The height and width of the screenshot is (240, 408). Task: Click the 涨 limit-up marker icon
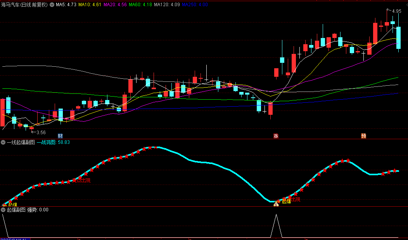pyautogui.click(x=276, y=136)
